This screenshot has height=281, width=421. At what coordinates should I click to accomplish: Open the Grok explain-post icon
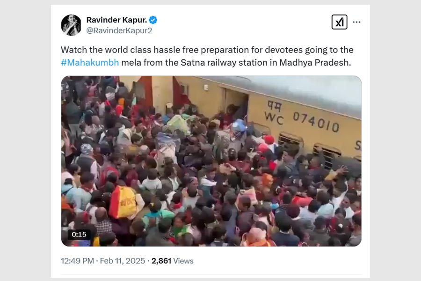[x=340, y=22]
